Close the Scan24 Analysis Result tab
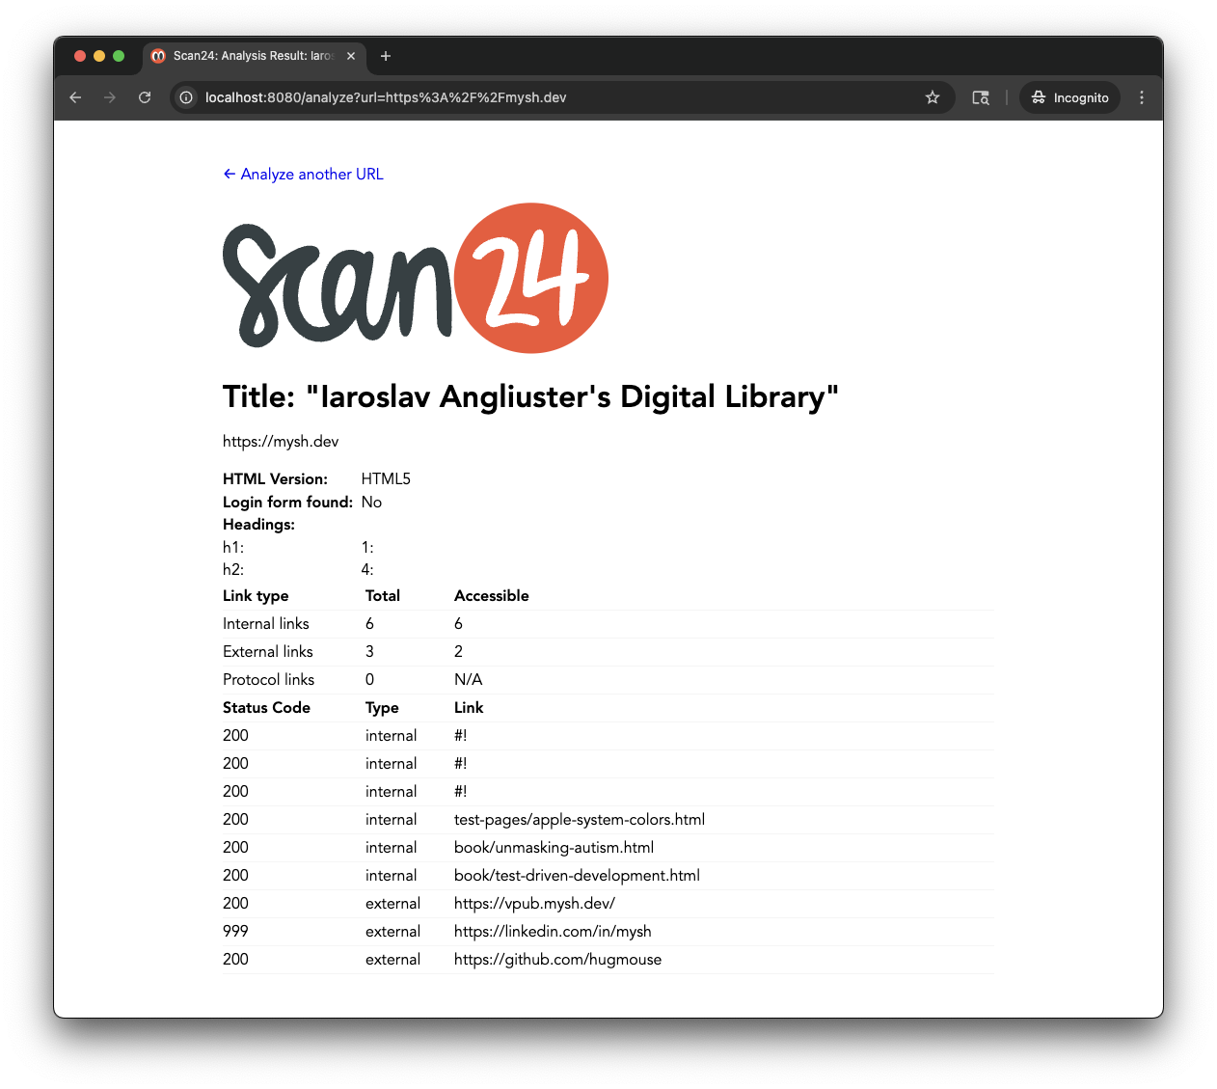 pos(351,56)
